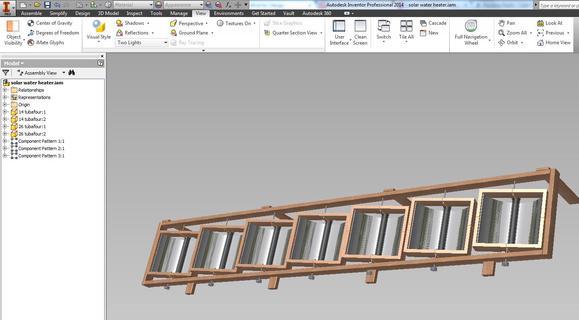
Task: Switch to the Inspect tab
Action: [x=135, y=13]
